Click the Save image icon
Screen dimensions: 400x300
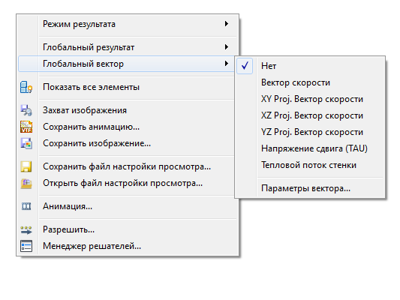coord(26,143)
